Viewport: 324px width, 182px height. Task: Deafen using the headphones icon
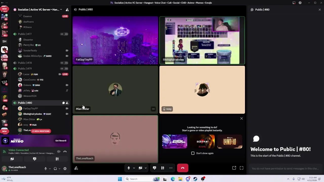55,169
